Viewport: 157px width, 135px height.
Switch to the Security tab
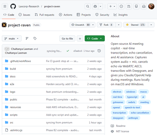pos(102,15)
